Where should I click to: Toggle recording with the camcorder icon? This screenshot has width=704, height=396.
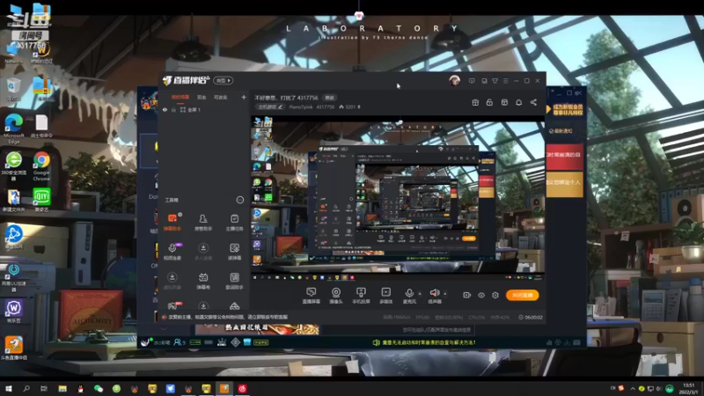click(x=467, y=295)
